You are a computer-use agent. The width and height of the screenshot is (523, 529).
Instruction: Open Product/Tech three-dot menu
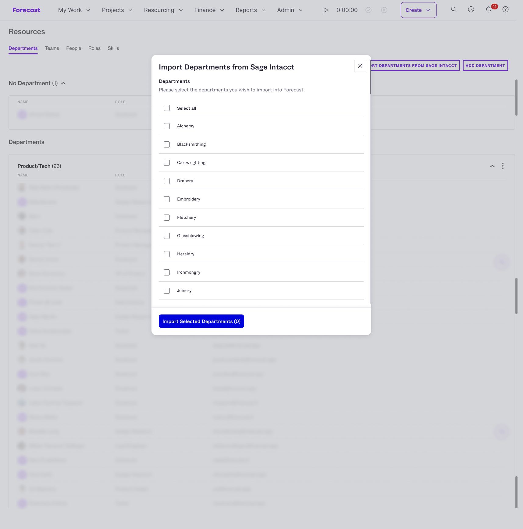(x=503, y=166)
